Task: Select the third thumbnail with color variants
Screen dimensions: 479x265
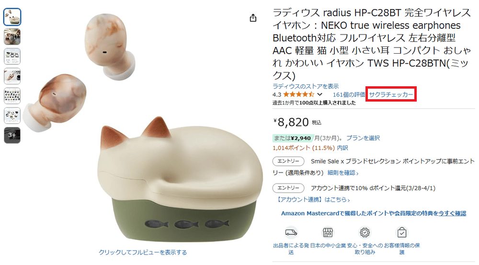Action: click(12, 57)
